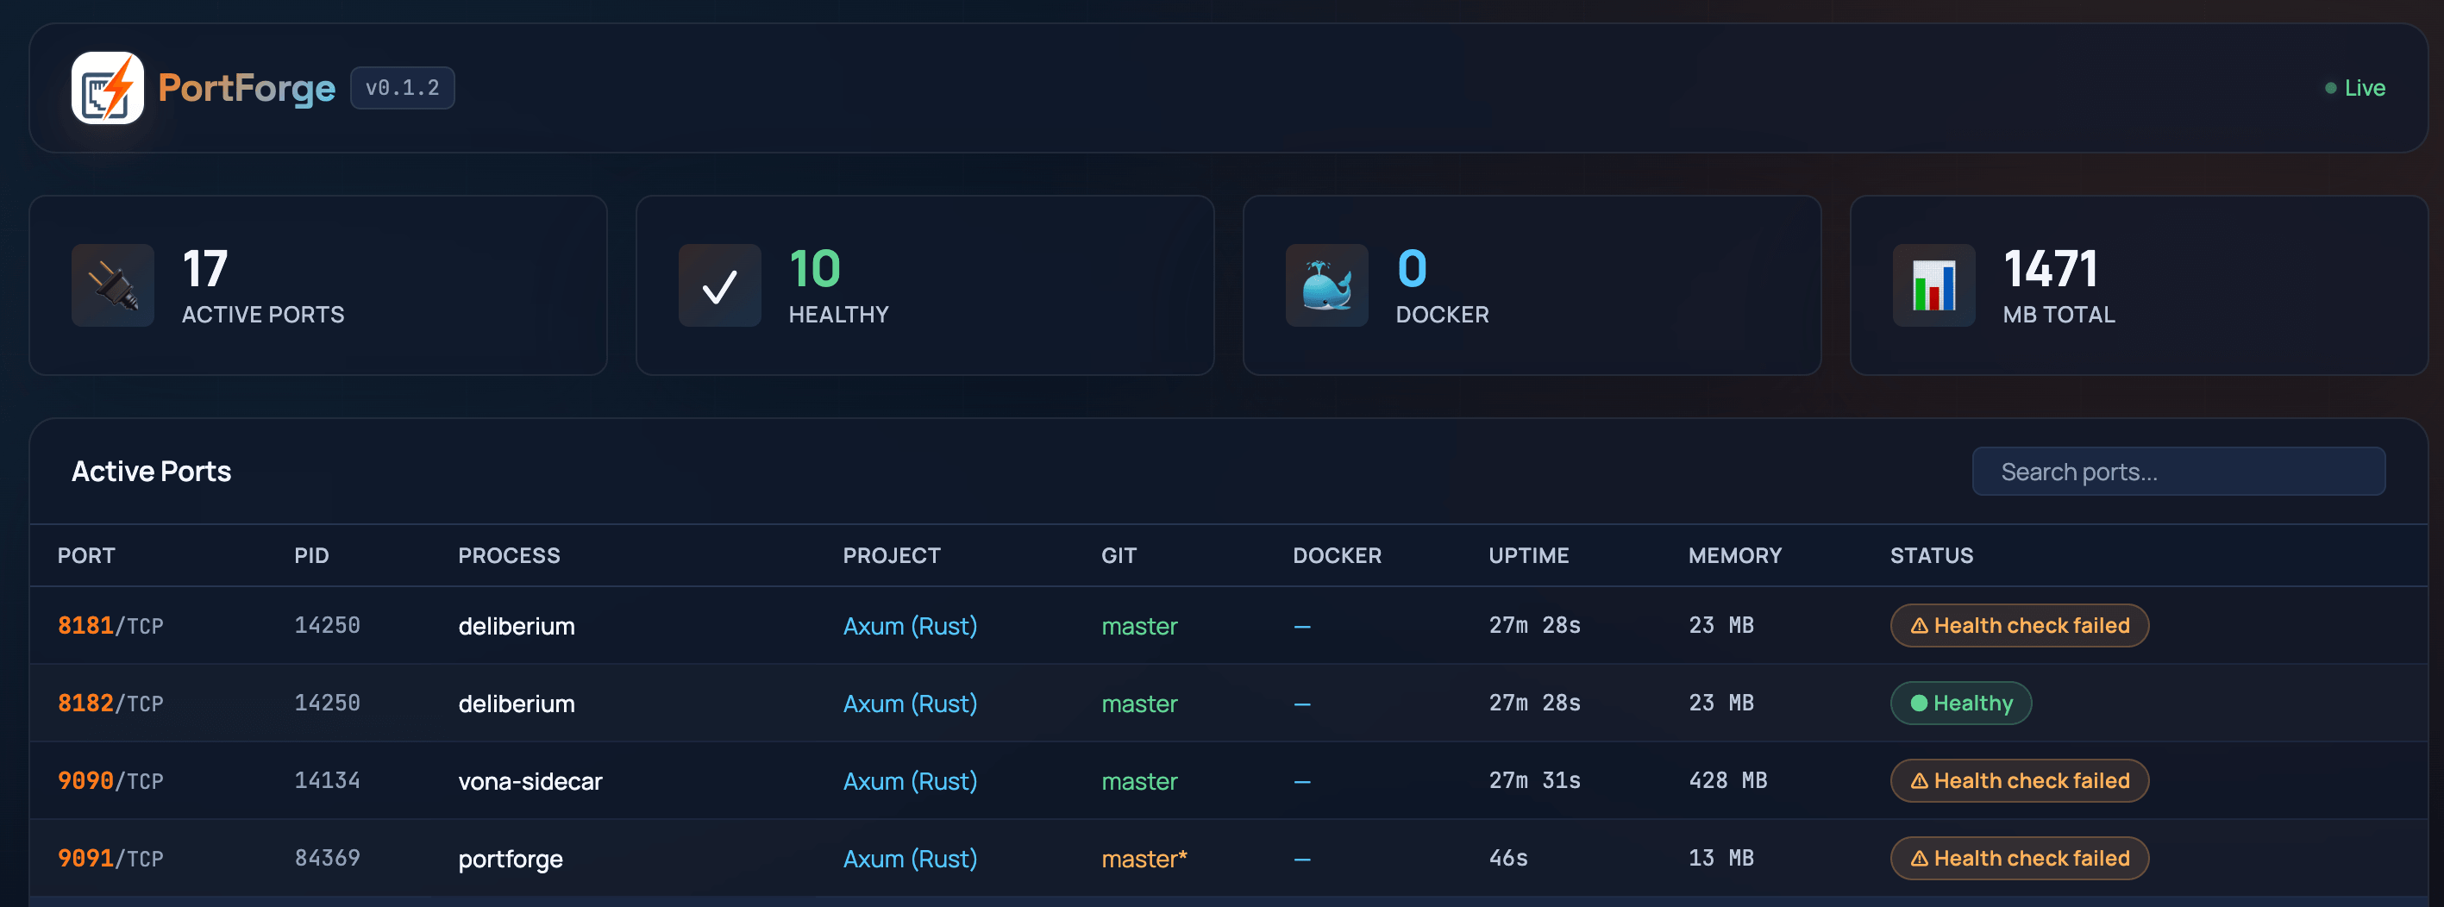Click the green dot in the Healthy badge

(1919, 703)
